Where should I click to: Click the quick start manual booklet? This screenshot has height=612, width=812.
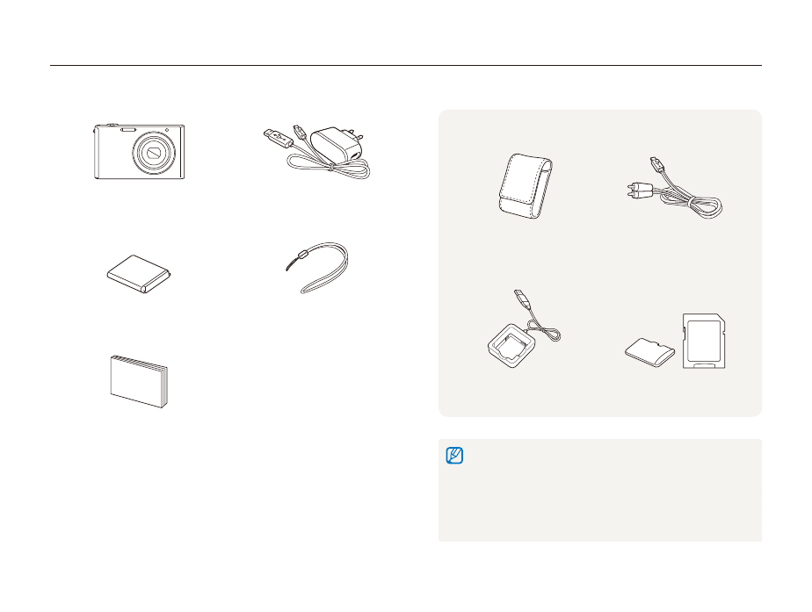tap(139, 381)
